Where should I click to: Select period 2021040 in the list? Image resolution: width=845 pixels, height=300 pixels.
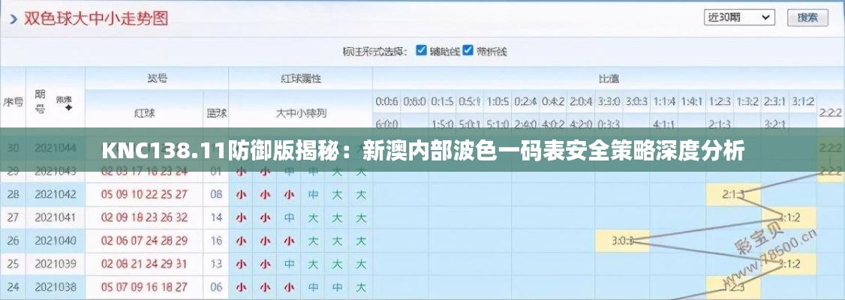56,241
